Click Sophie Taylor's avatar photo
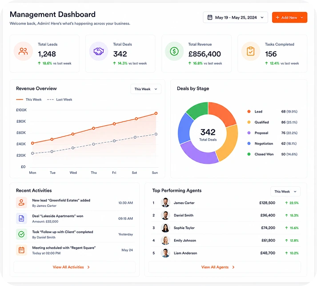Viewport: 317px width, 286px height. click(165, 228)
